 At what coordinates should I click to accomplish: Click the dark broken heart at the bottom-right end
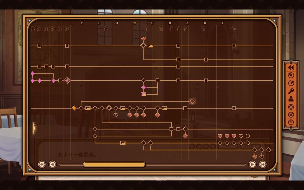pos(261,157)
